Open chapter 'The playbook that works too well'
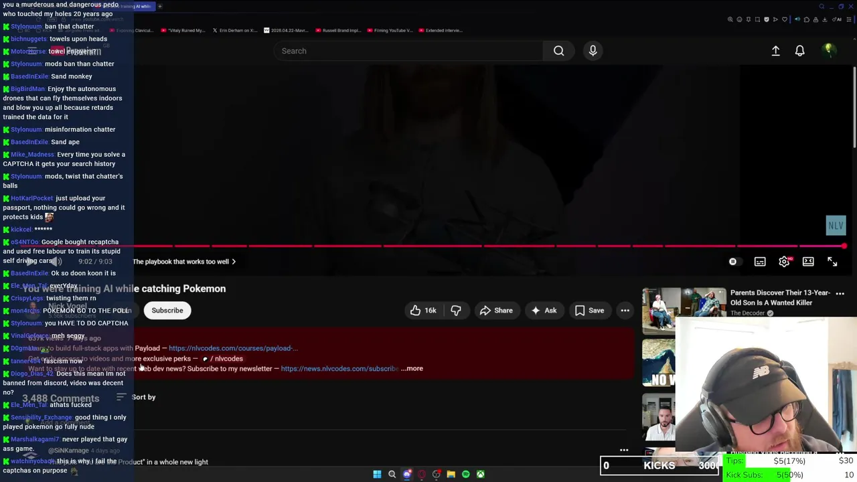 (184, 262)
